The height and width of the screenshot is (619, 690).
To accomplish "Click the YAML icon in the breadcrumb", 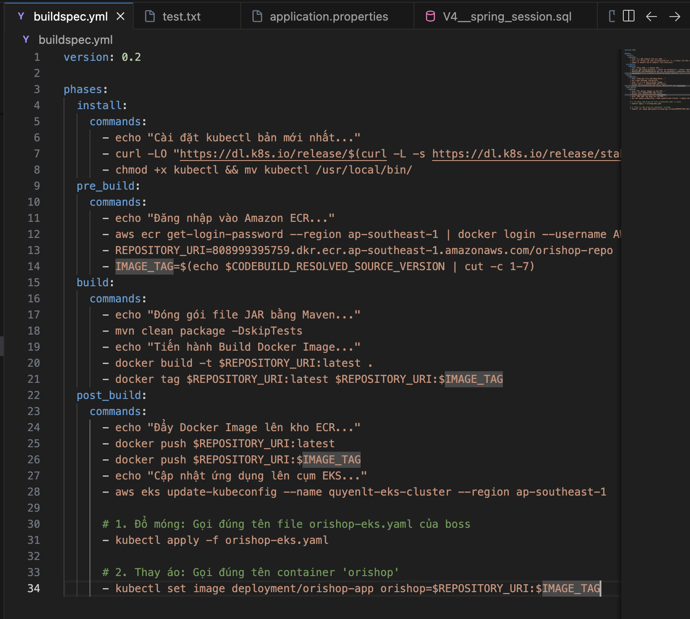I will point(26,40).
